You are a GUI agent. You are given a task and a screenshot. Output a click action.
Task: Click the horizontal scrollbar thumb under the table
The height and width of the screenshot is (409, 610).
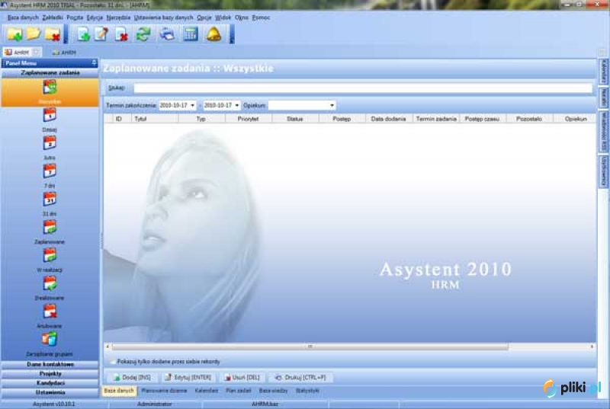[310, 347]
